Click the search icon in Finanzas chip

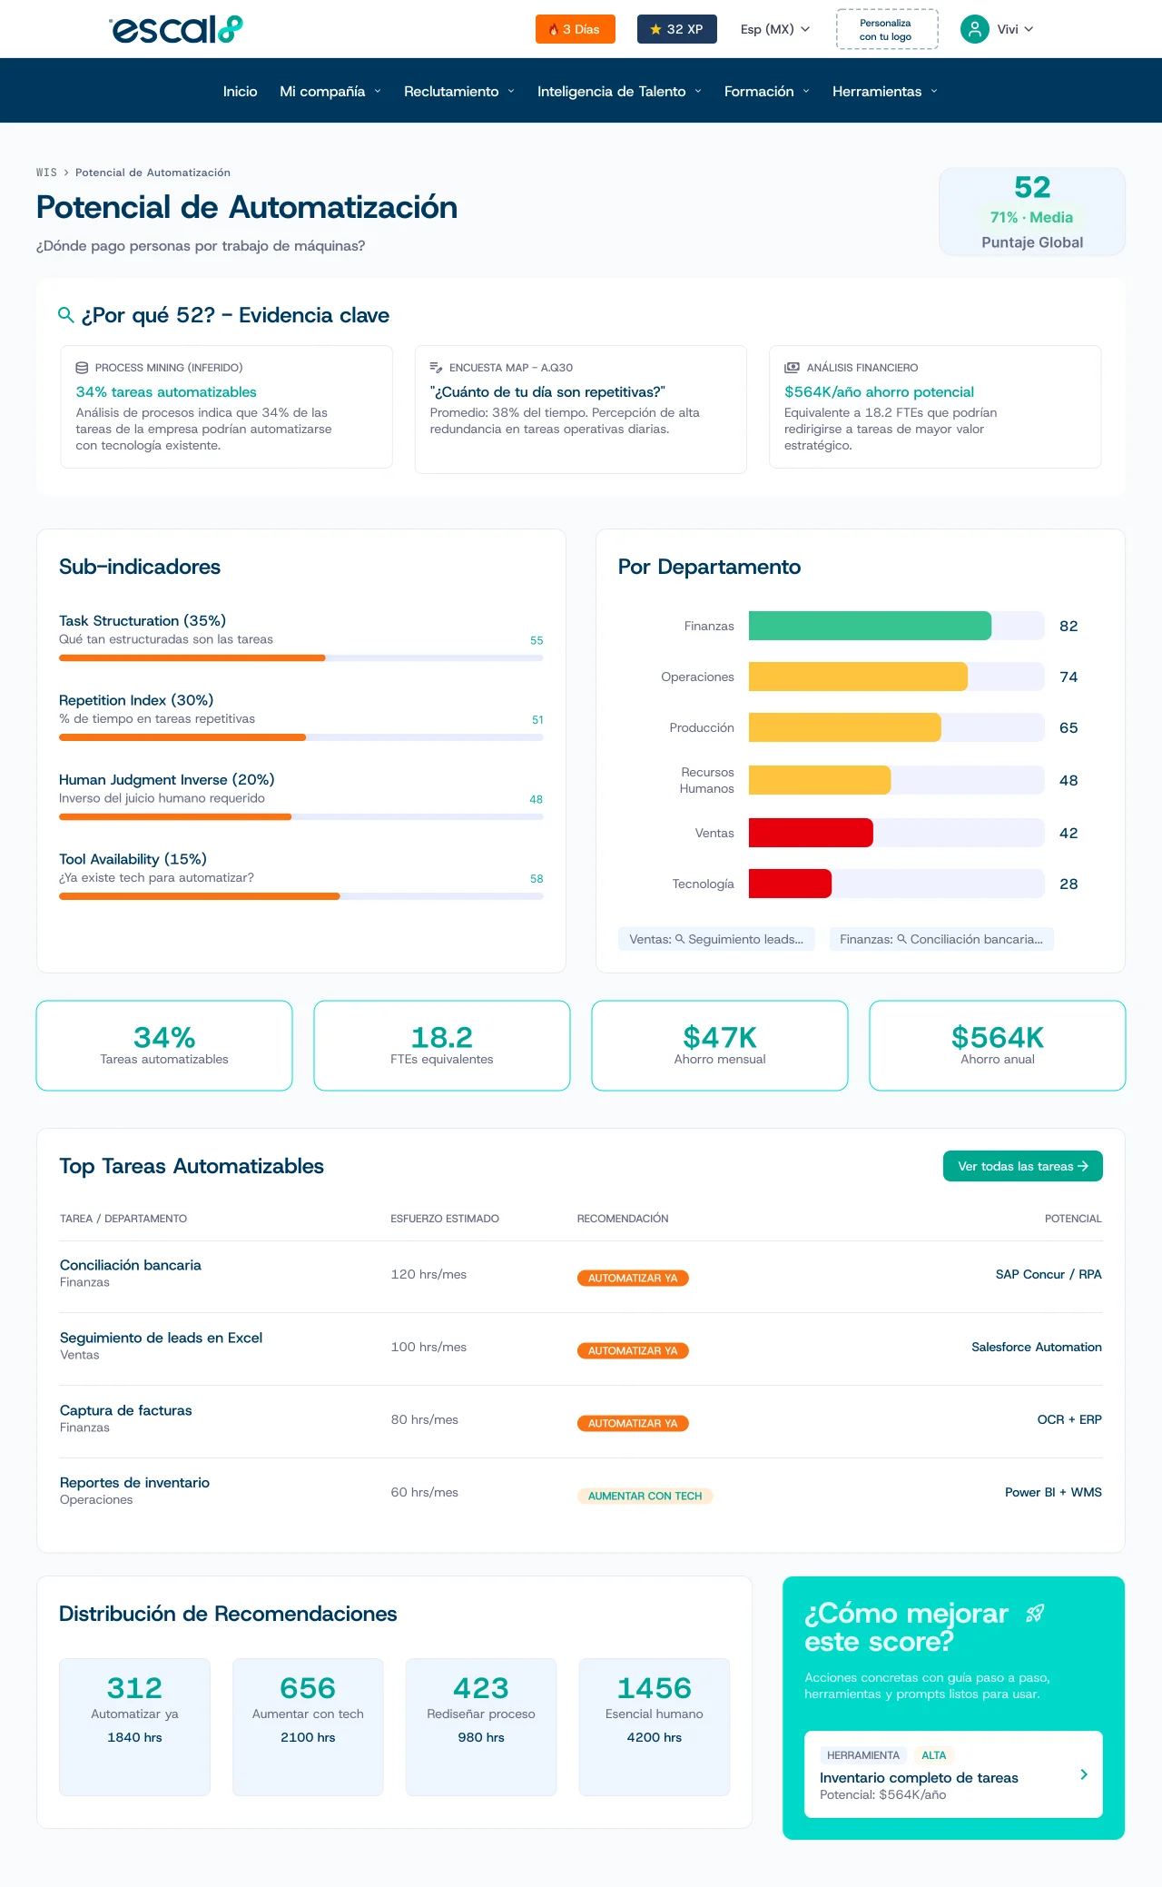902,939
